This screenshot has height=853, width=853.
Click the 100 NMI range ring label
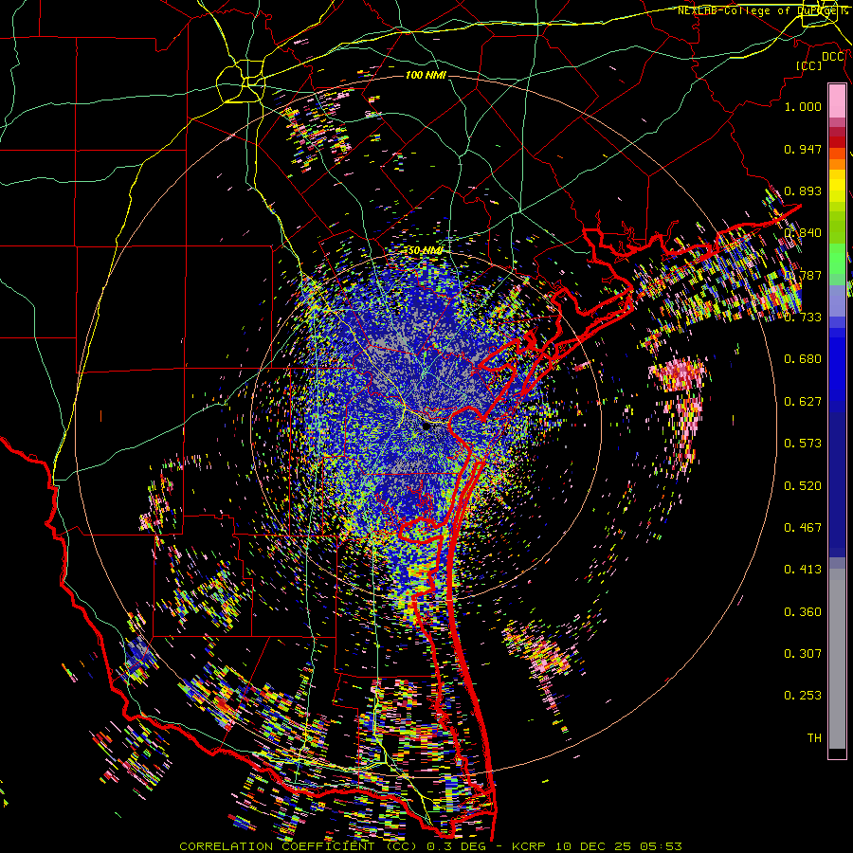(426, 75)
